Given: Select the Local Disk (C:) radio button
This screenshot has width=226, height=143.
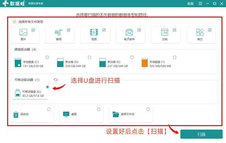Looking at the screenshot, I should (48, 57).
